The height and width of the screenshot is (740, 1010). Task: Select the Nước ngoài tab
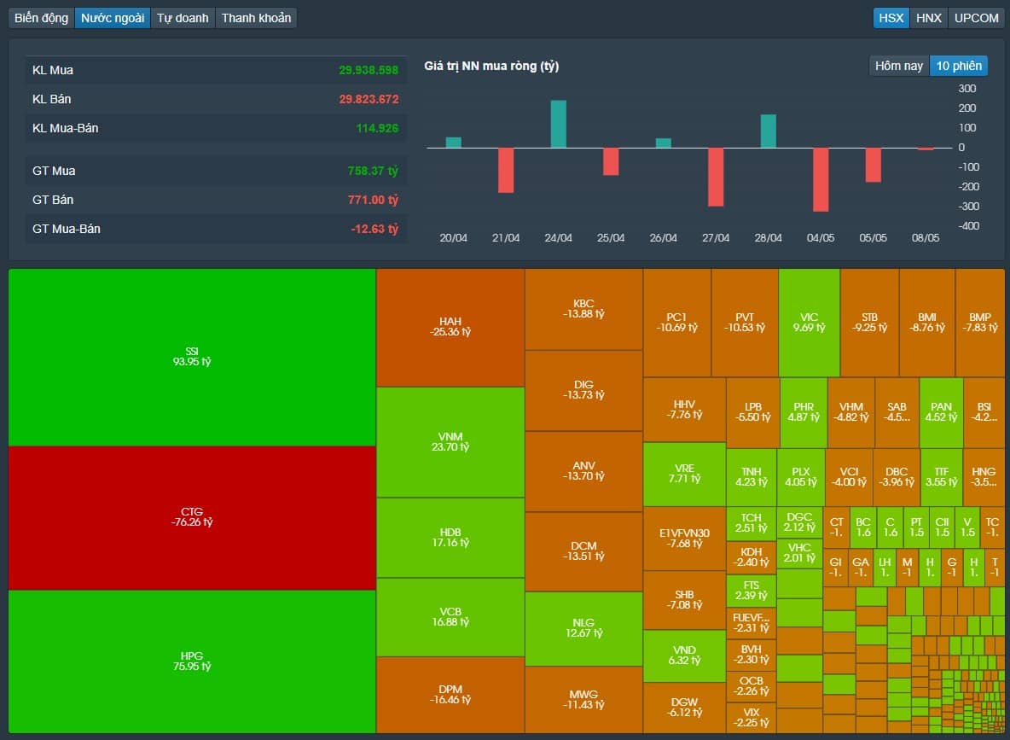click(x=113, y=18)
